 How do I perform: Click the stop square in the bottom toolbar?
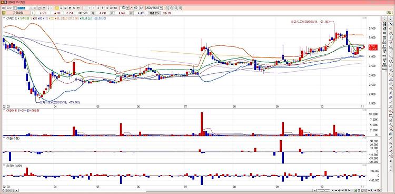pyautogui.click(x=345, y=190)
